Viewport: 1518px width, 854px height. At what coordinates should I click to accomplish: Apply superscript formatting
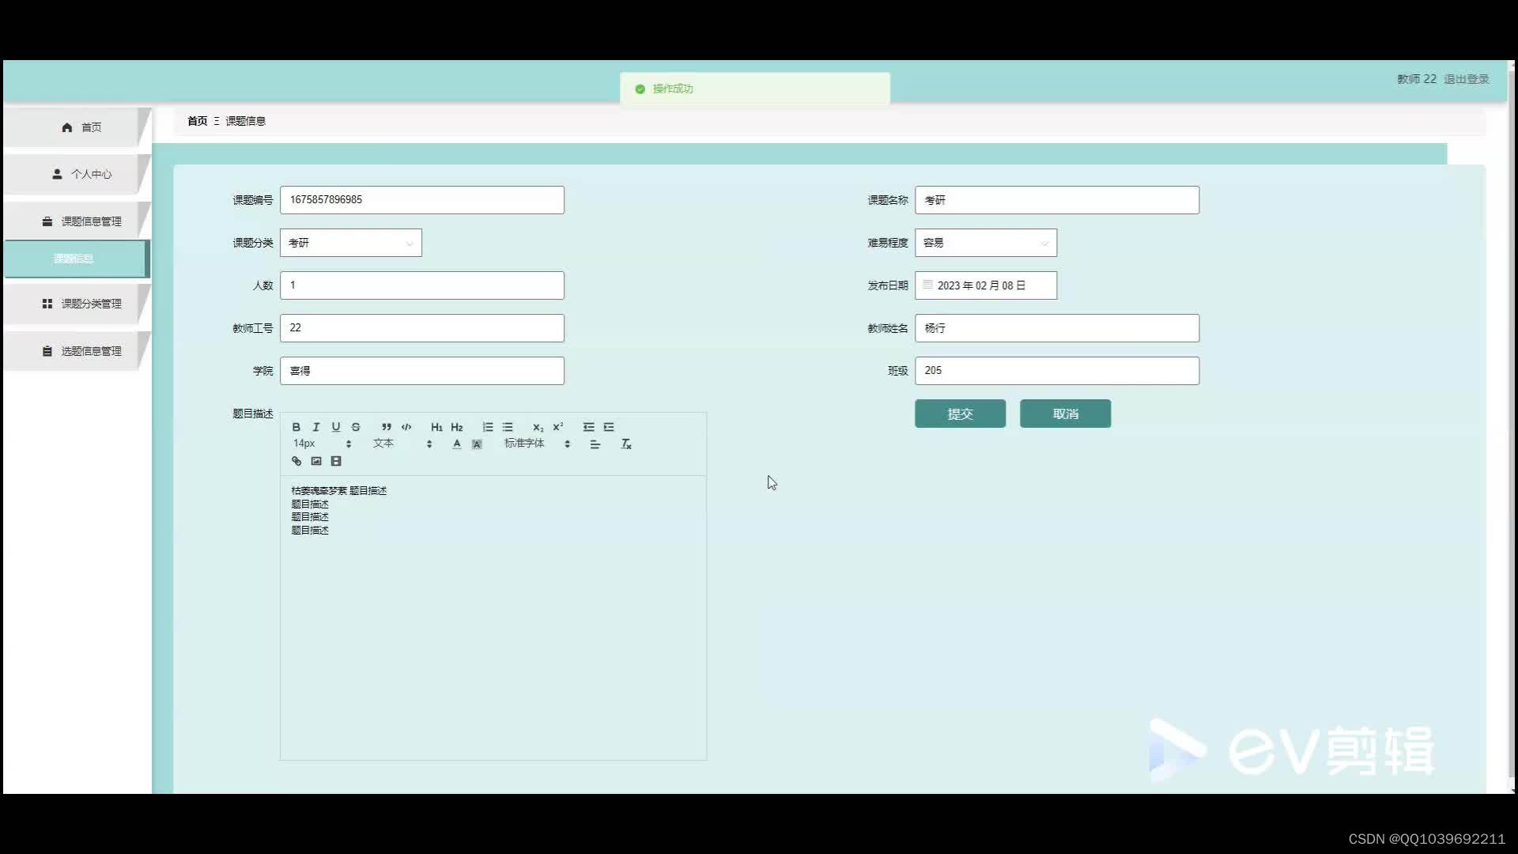558,427
